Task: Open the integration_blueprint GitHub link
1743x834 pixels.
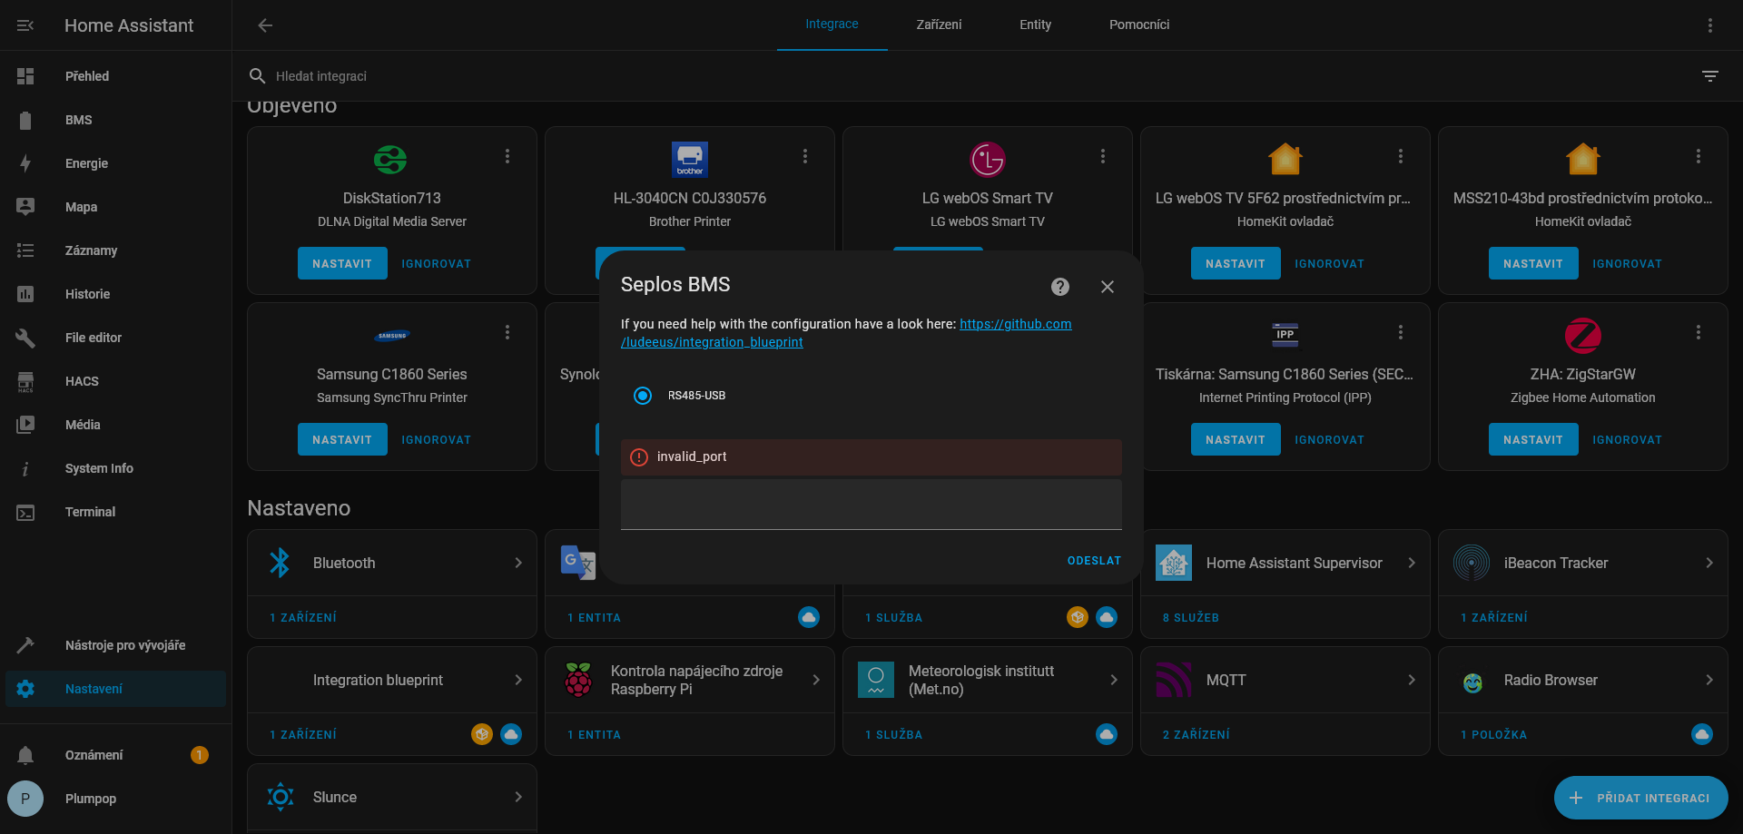Action: coord(1015,324)
